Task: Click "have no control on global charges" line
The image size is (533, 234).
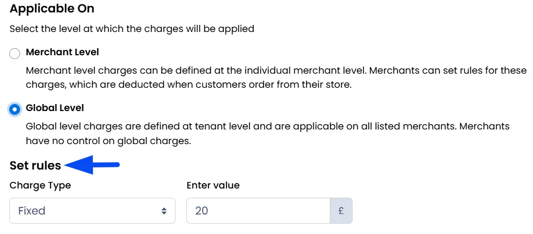Action: click(109, 141)
